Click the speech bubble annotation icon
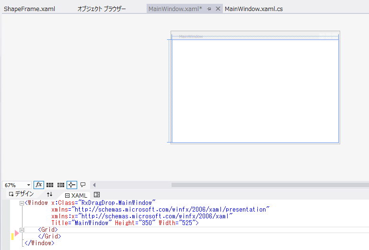The image size is (369, 250). [x=83, y=185]
